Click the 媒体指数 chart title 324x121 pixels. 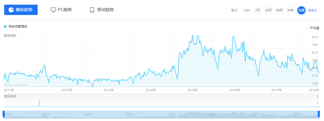click(x=10, y=96)
